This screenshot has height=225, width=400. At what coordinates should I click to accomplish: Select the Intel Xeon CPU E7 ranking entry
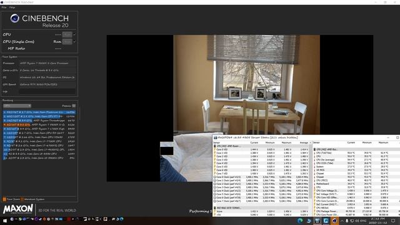(39, 116)
